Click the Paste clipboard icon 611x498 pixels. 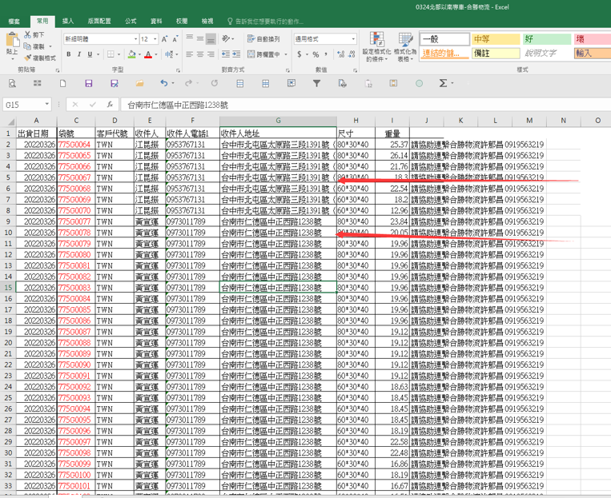[12, 40]
